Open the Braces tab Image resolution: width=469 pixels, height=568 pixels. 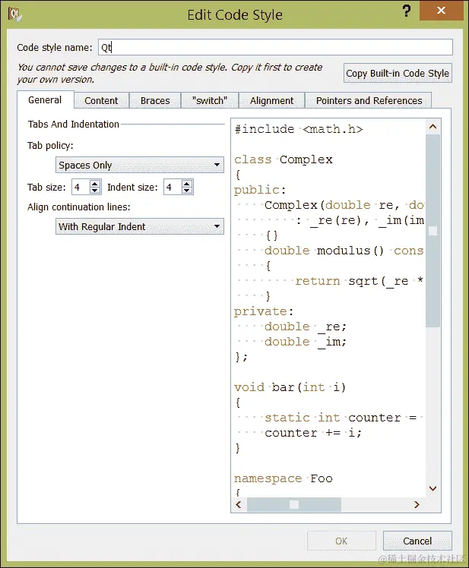click(x=155, y=100)
